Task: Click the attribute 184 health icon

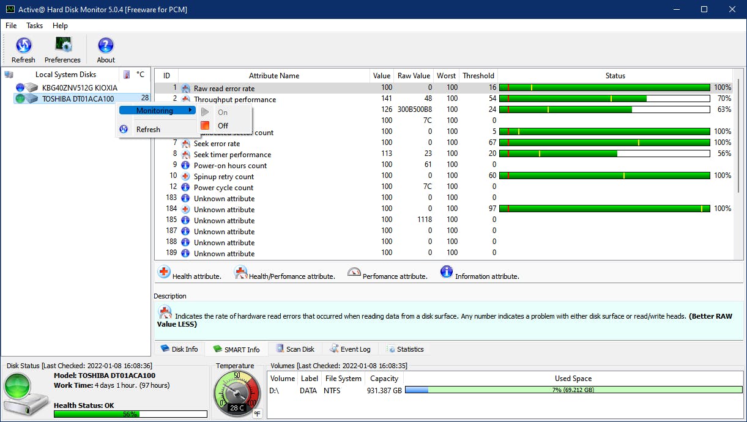Action: [186, 210]
